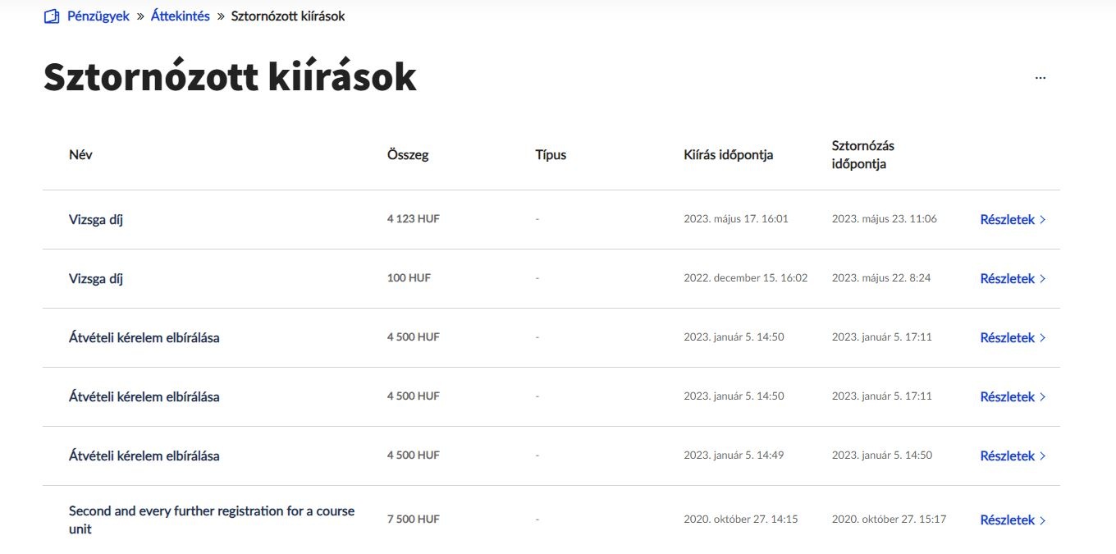Click the Összeg column header
The image size is (1116, 554).
408,155
